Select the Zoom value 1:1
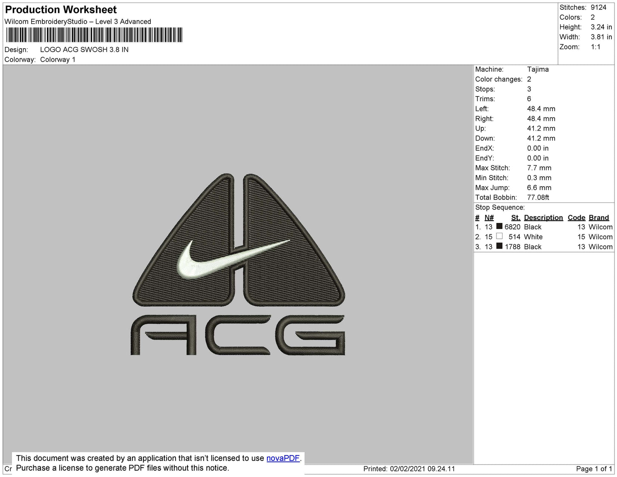This screenshot has height=477, width=617. [596, 47]
